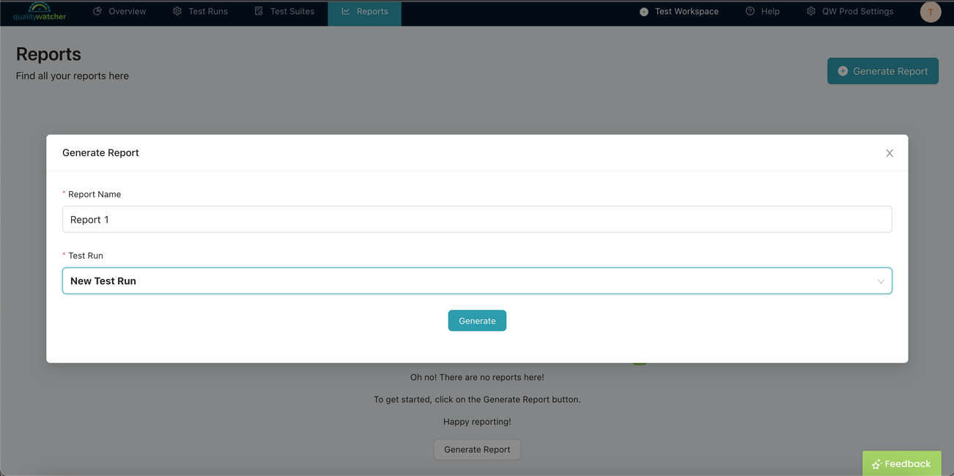The width and height of the screenshot is (954, 476).
Task: Select the Reports tab
Action: coord(364,12)
